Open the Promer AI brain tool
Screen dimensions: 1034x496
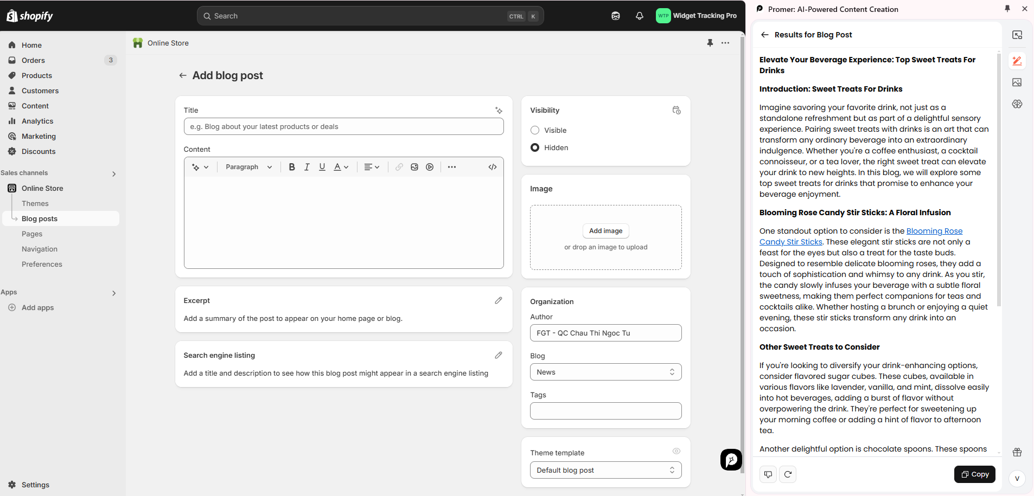(x=1017, y=104)
